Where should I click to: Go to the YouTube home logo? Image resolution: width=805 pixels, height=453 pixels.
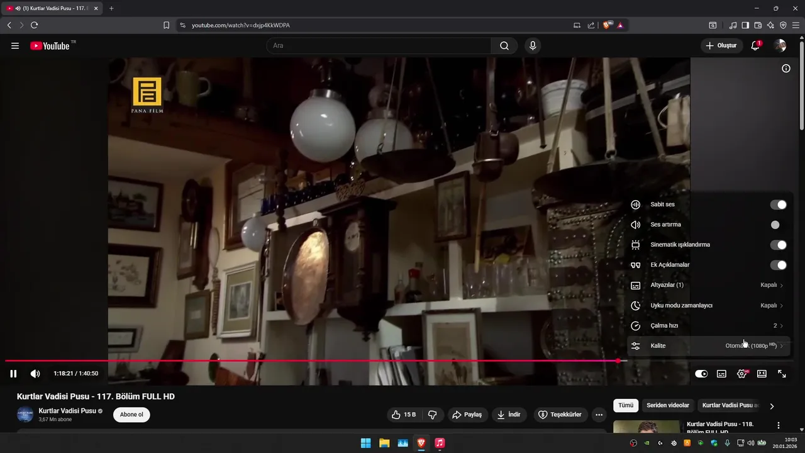(50, 46)
